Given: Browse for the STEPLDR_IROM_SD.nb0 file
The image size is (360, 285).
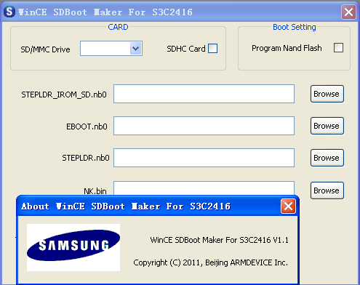Looking at the screenshot, I should point(327,94).
